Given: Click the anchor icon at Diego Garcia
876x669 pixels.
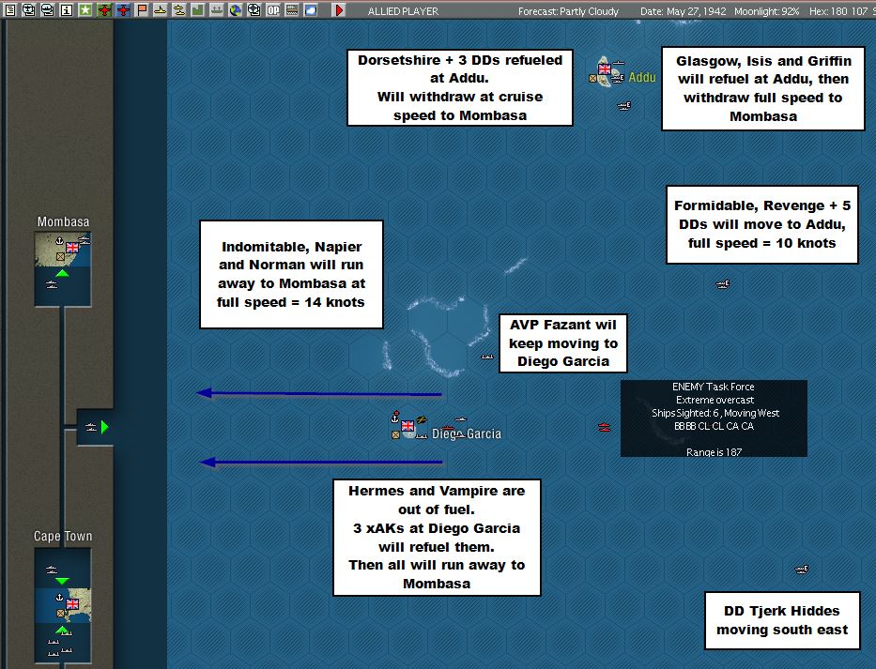Looking at the screenshot, I should pos(395,417).
